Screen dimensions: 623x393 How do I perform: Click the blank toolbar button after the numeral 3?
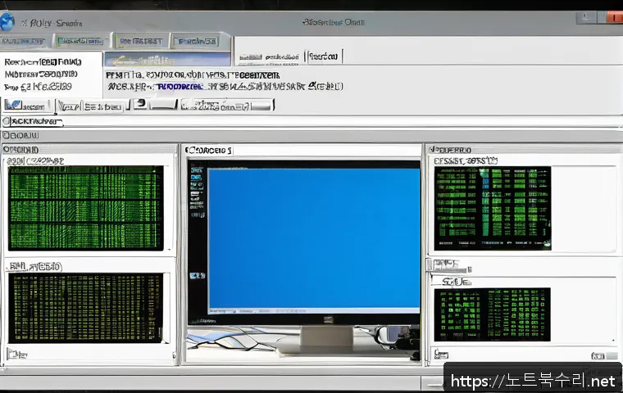pos(163,105)
